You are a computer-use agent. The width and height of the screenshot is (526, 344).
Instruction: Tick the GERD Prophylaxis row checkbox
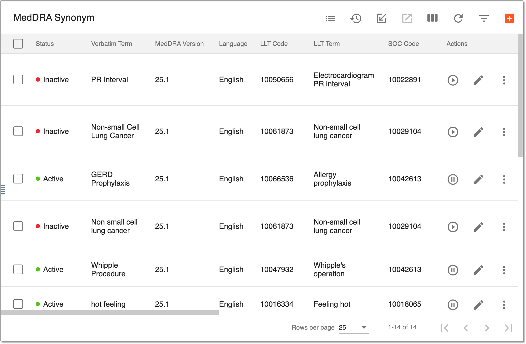[18, 179]
